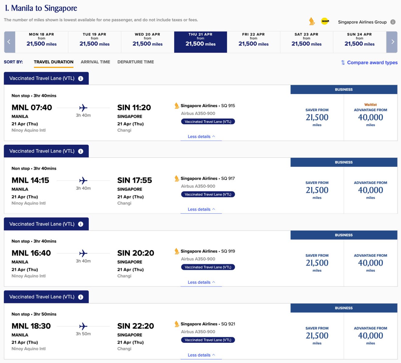Select Saver 21,500 miles for SQ 915
The height and width of the screenshot is (363, 401).
click(317, 118)
